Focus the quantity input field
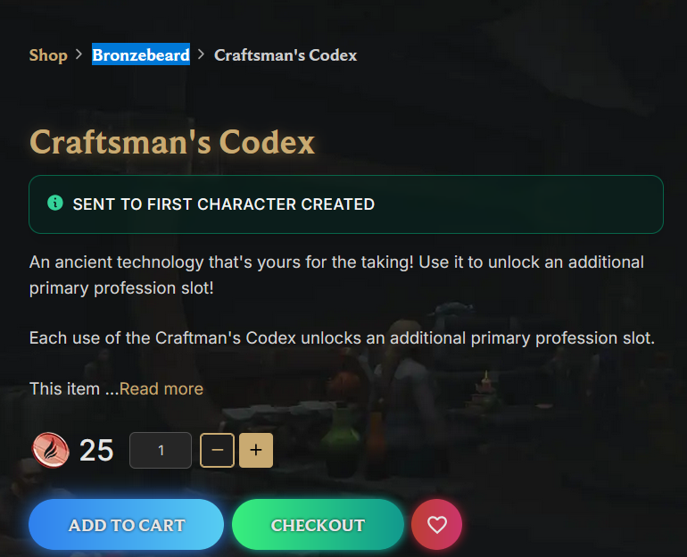The image size is (687, 557). click(x=161, y=450)
